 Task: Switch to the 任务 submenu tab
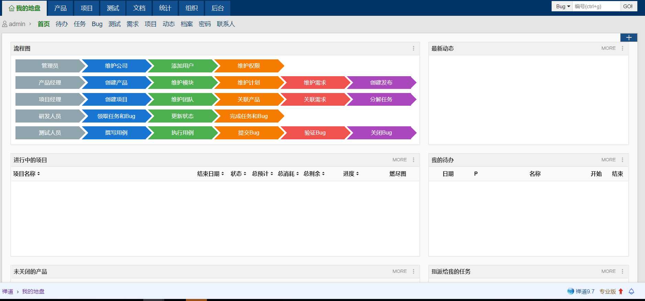[x=80, y=24]
